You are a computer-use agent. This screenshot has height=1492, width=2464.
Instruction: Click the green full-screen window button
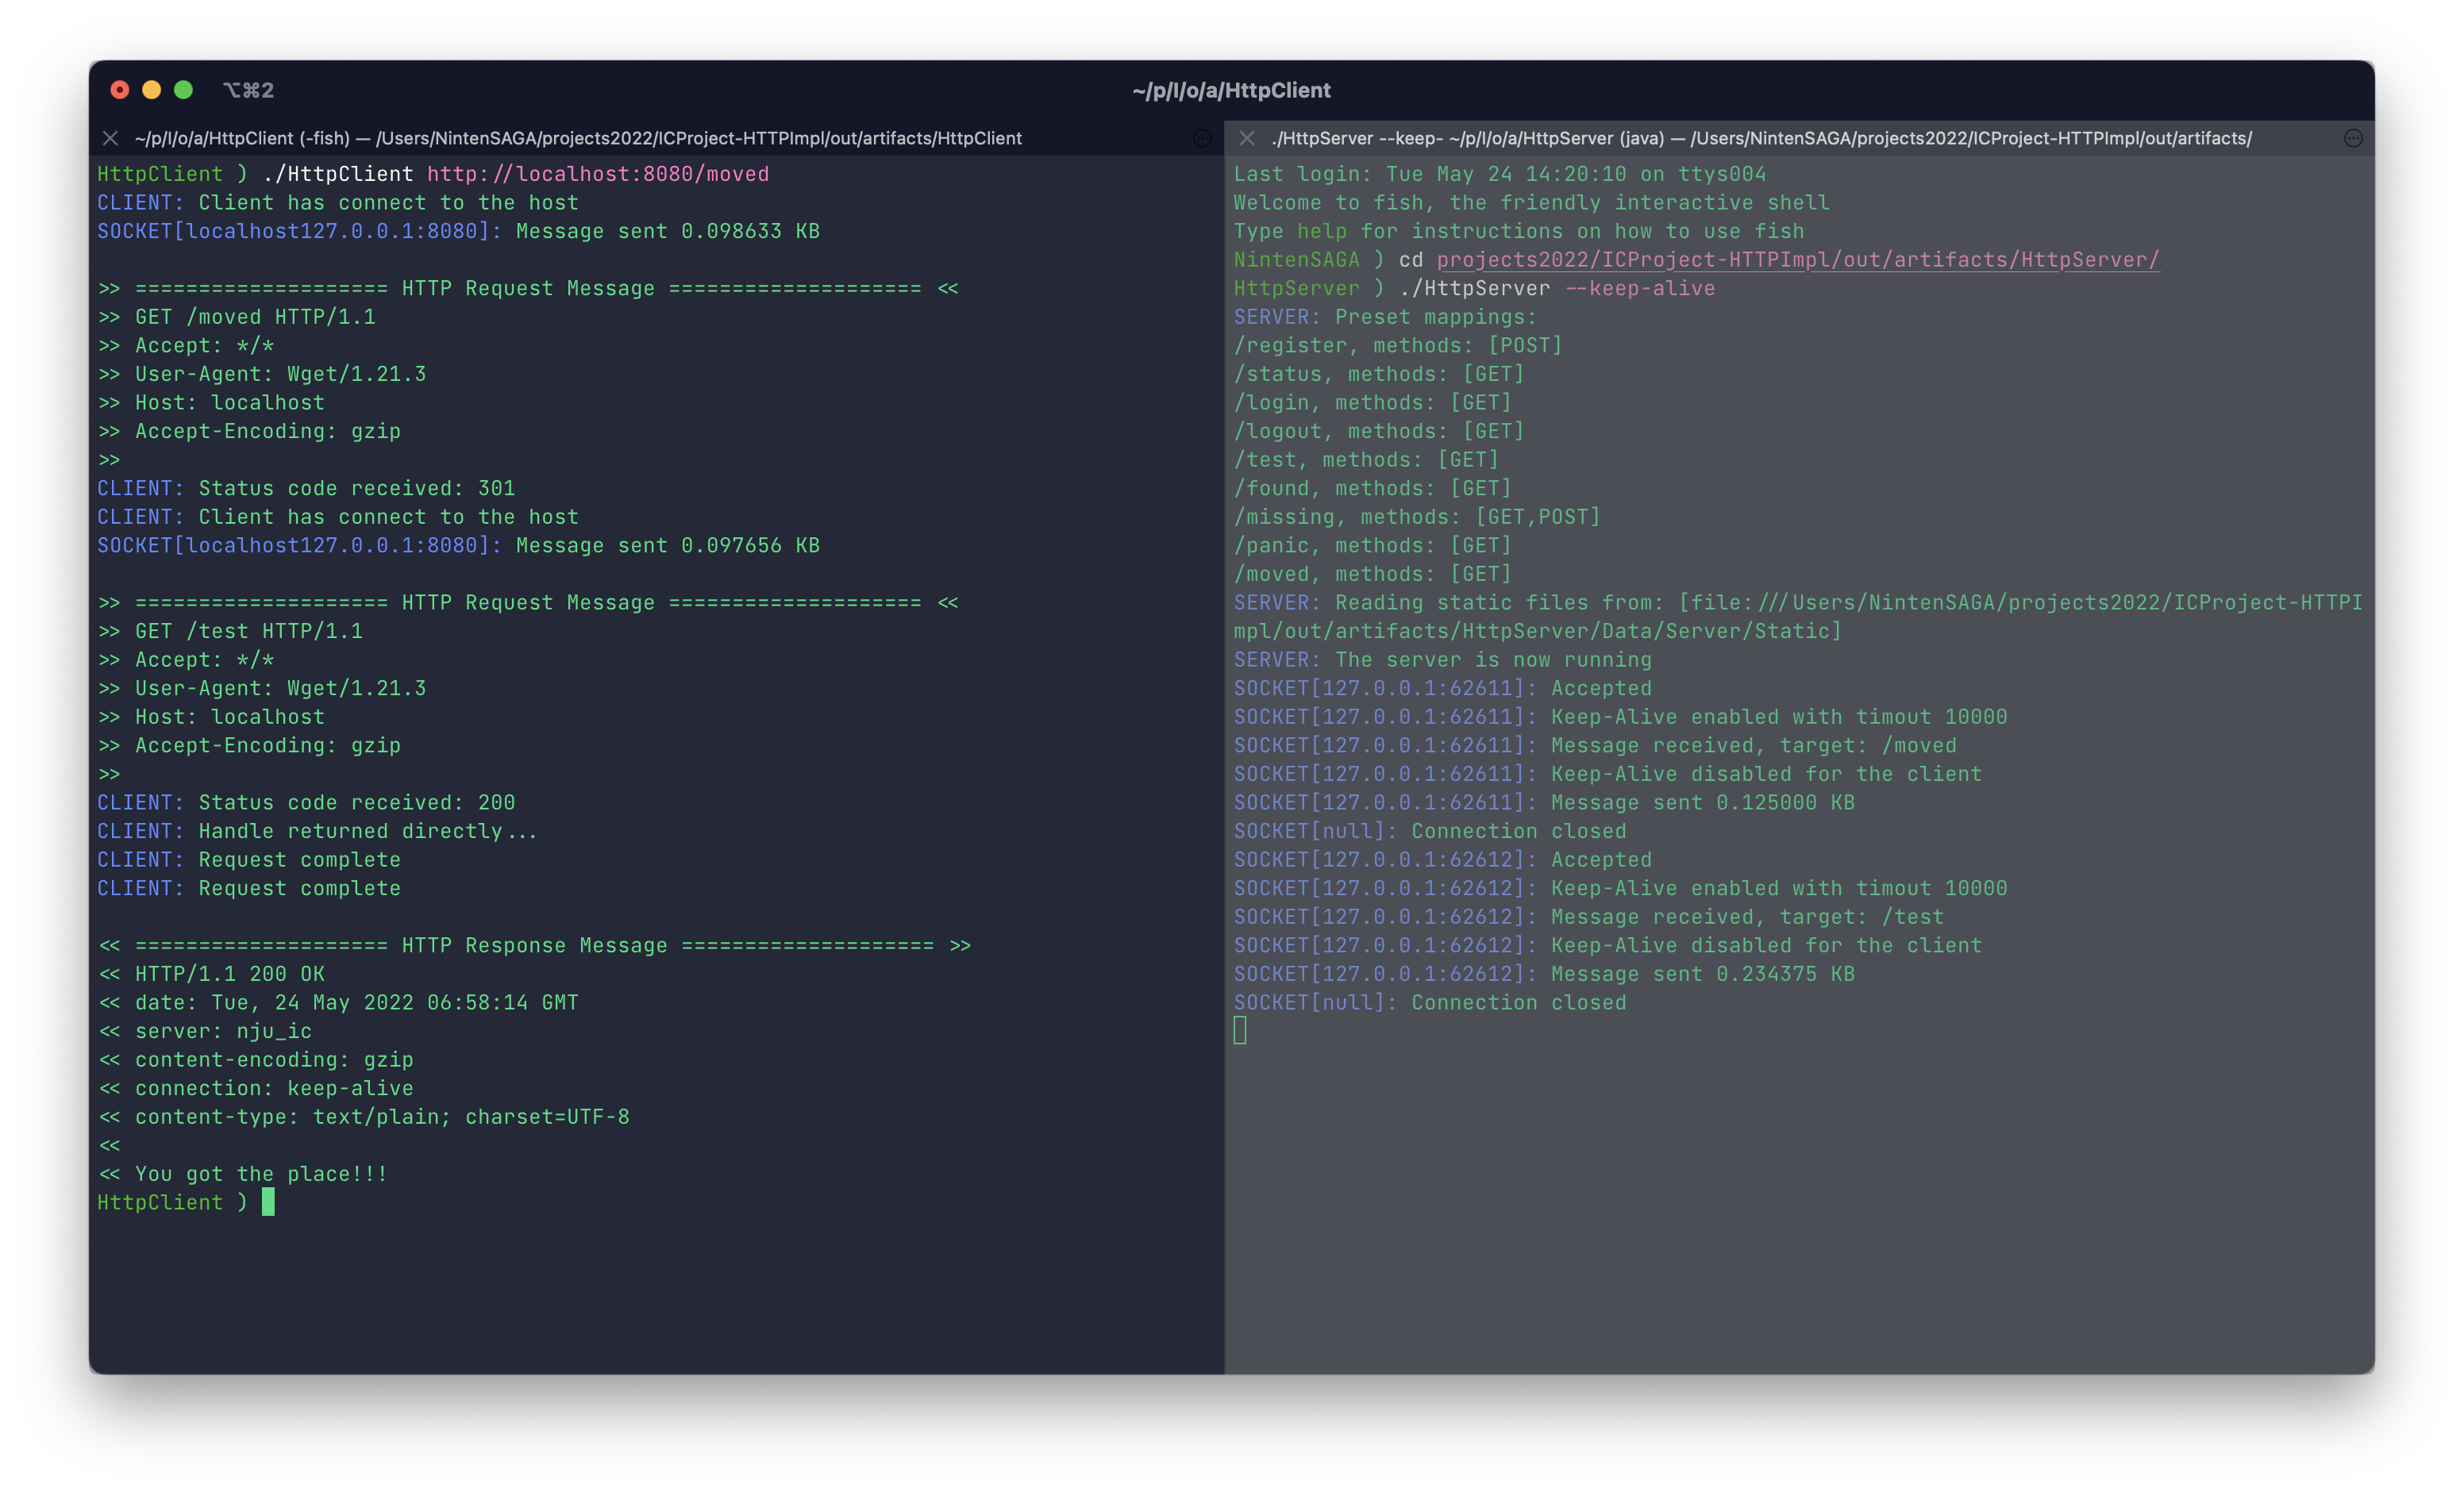(183, 90)
